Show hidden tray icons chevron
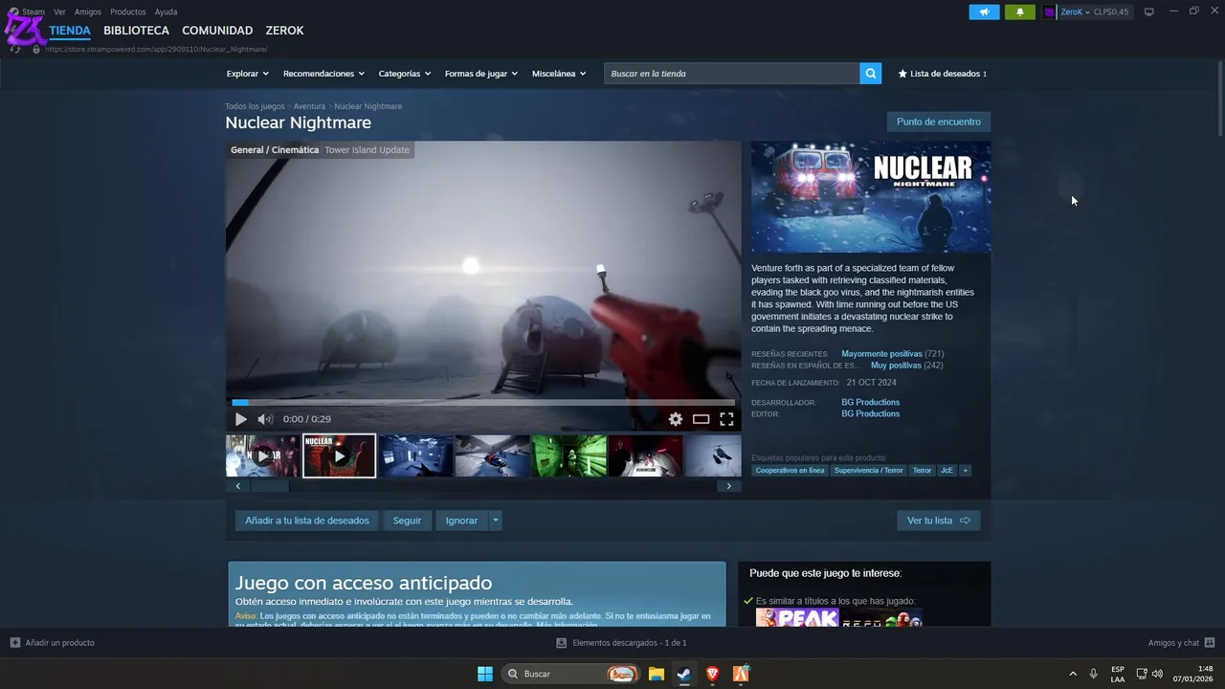The image size is (1225, 689). click(x=1073, y=674)
